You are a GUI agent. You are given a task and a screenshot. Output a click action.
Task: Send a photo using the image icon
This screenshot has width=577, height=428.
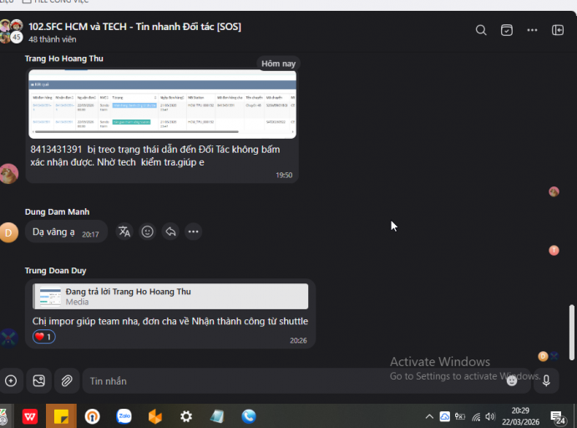[x=38, y=380]
